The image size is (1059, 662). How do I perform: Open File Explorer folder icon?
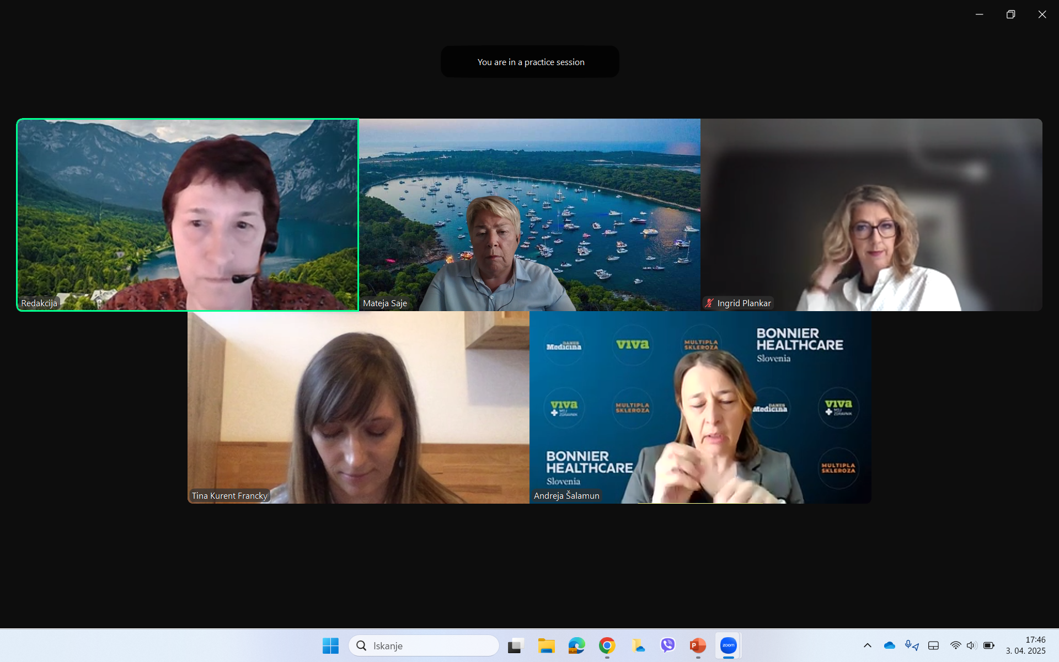(x=546, y=645)
